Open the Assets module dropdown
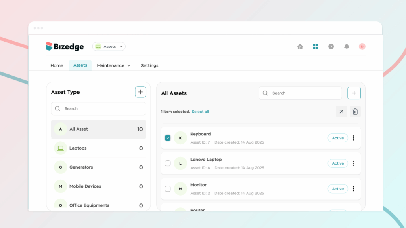 coord(109,47)
